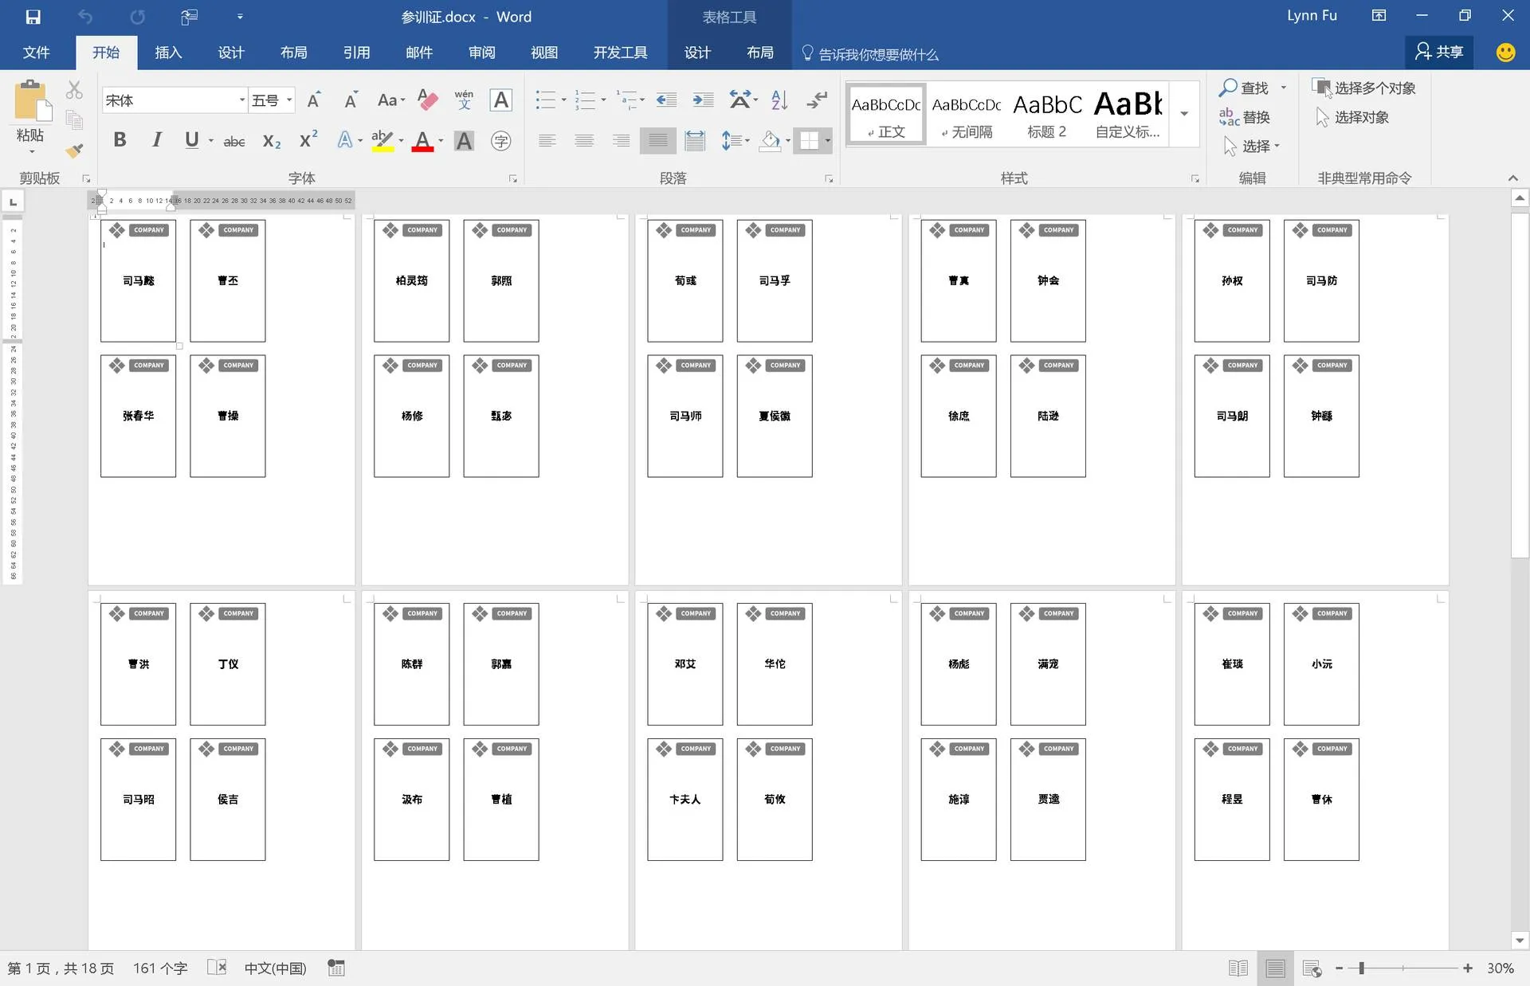Click the Sort A-Z icon
Screen dimensions: 1530x986
pos(779,100)
